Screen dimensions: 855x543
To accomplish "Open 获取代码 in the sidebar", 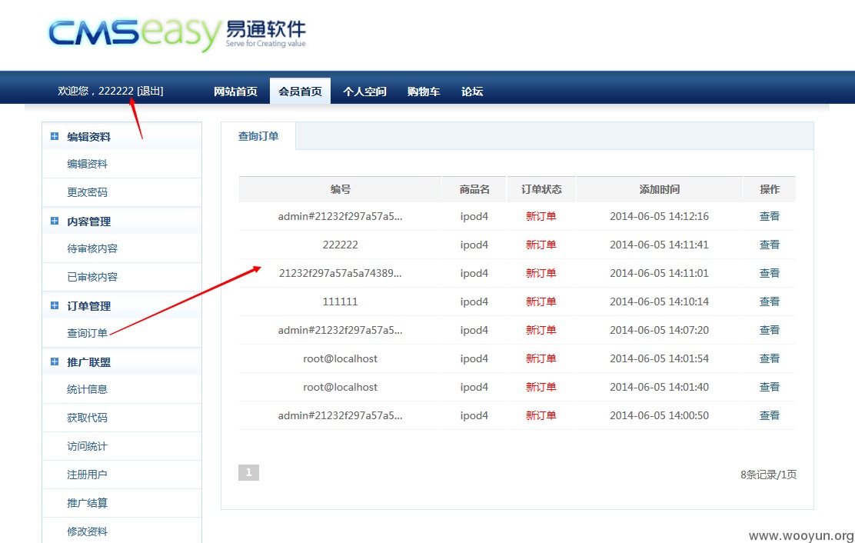I will pos(87,418).
